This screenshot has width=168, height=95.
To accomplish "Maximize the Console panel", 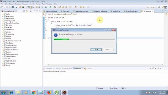I will coord(165,68).
